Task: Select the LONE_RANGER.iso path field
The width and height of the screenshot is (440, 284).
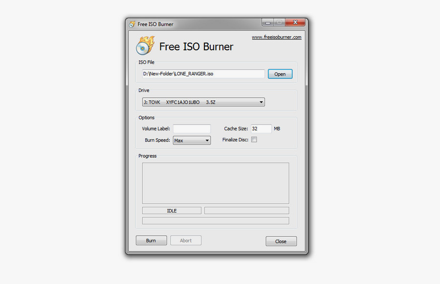Action: click(203, 74)
